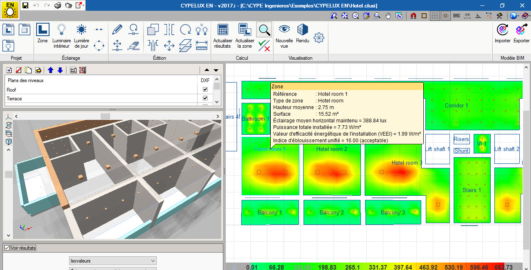This screenshot has width=531, height=270.
Task: Toggle the 3D view mode icon
Action: pos(9,126)
